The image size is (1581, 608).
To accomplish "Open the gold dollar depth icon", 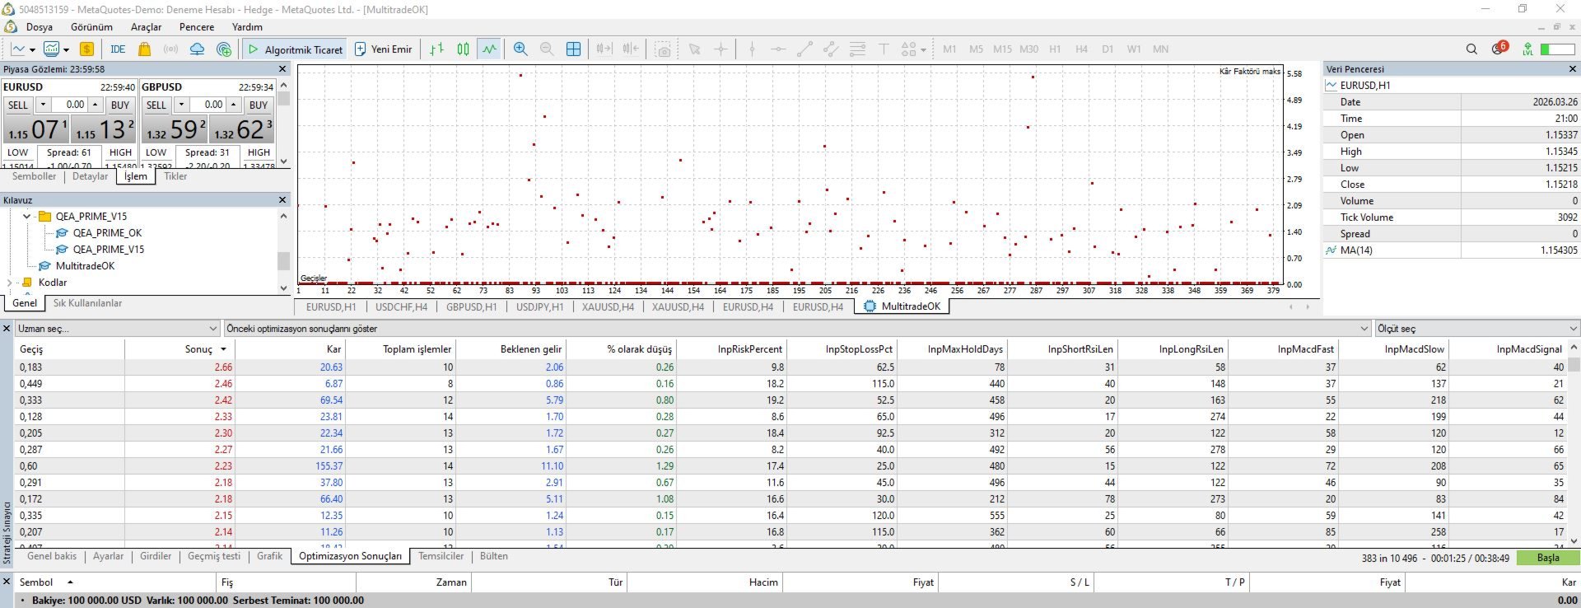I will (x=86, y=49).
